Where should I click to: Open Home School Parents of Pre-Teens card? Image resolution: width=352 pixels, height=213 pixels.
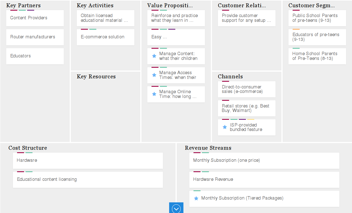point(317,56)
